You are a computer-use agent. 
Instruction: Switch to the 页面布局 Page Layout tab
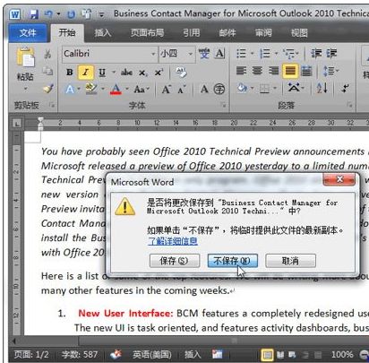click(147, 32)
